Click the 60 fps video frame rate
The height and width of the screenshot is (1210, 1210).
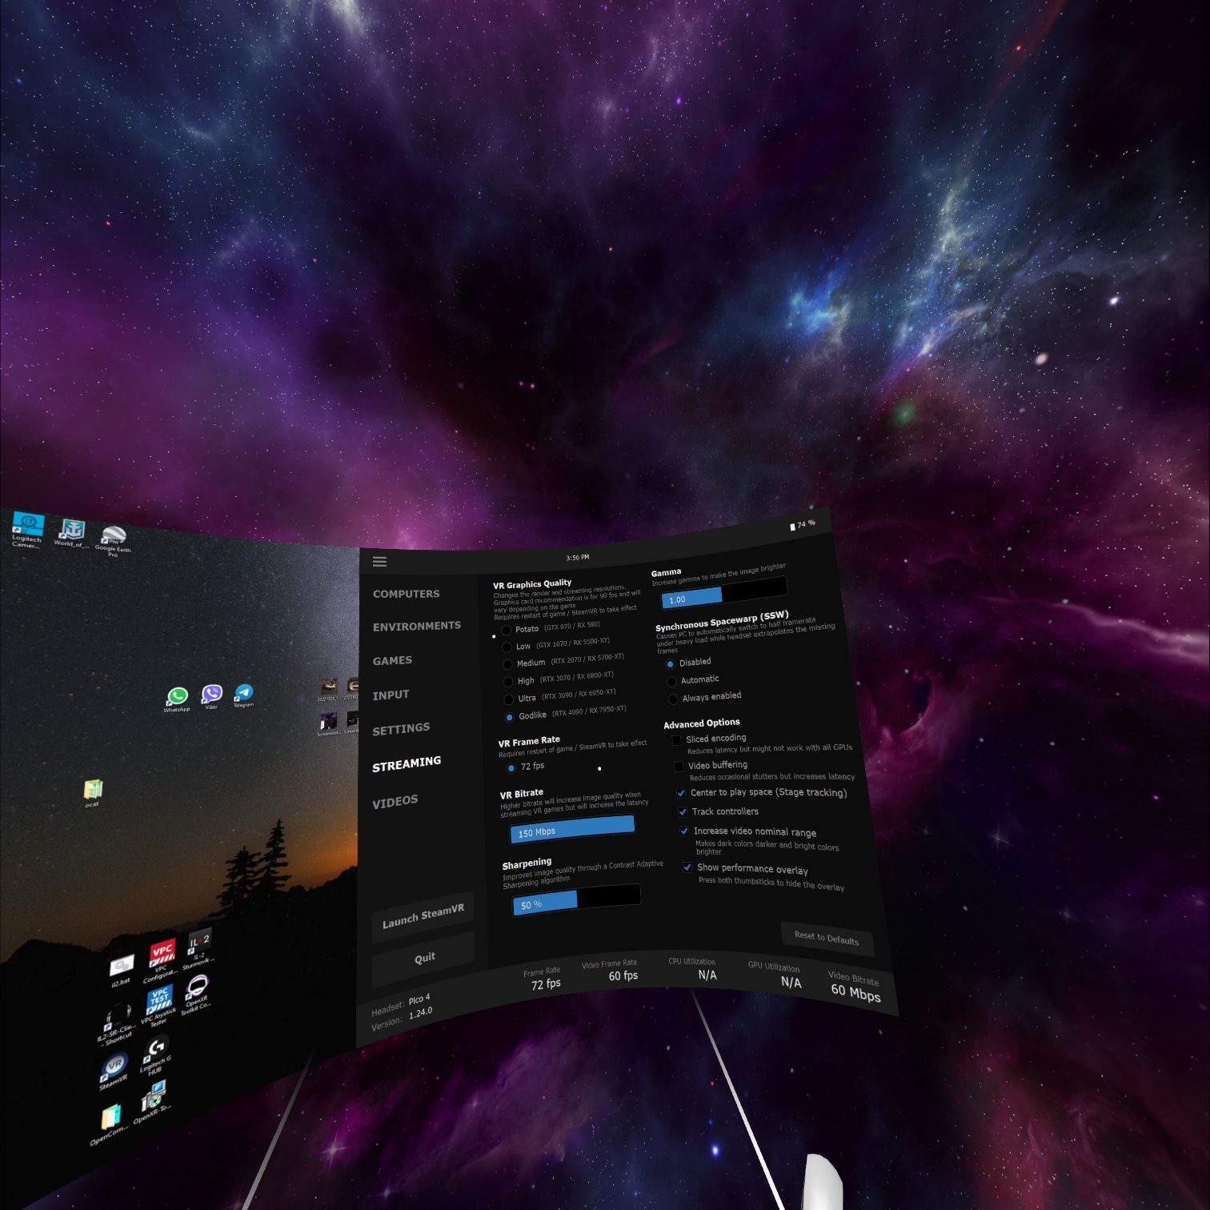click(623, 976)
